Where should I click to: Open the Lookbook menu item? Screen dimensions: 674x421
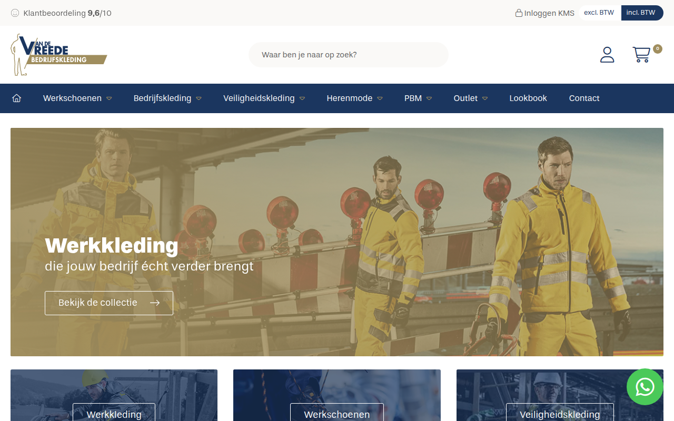click(x=528, y=98)
